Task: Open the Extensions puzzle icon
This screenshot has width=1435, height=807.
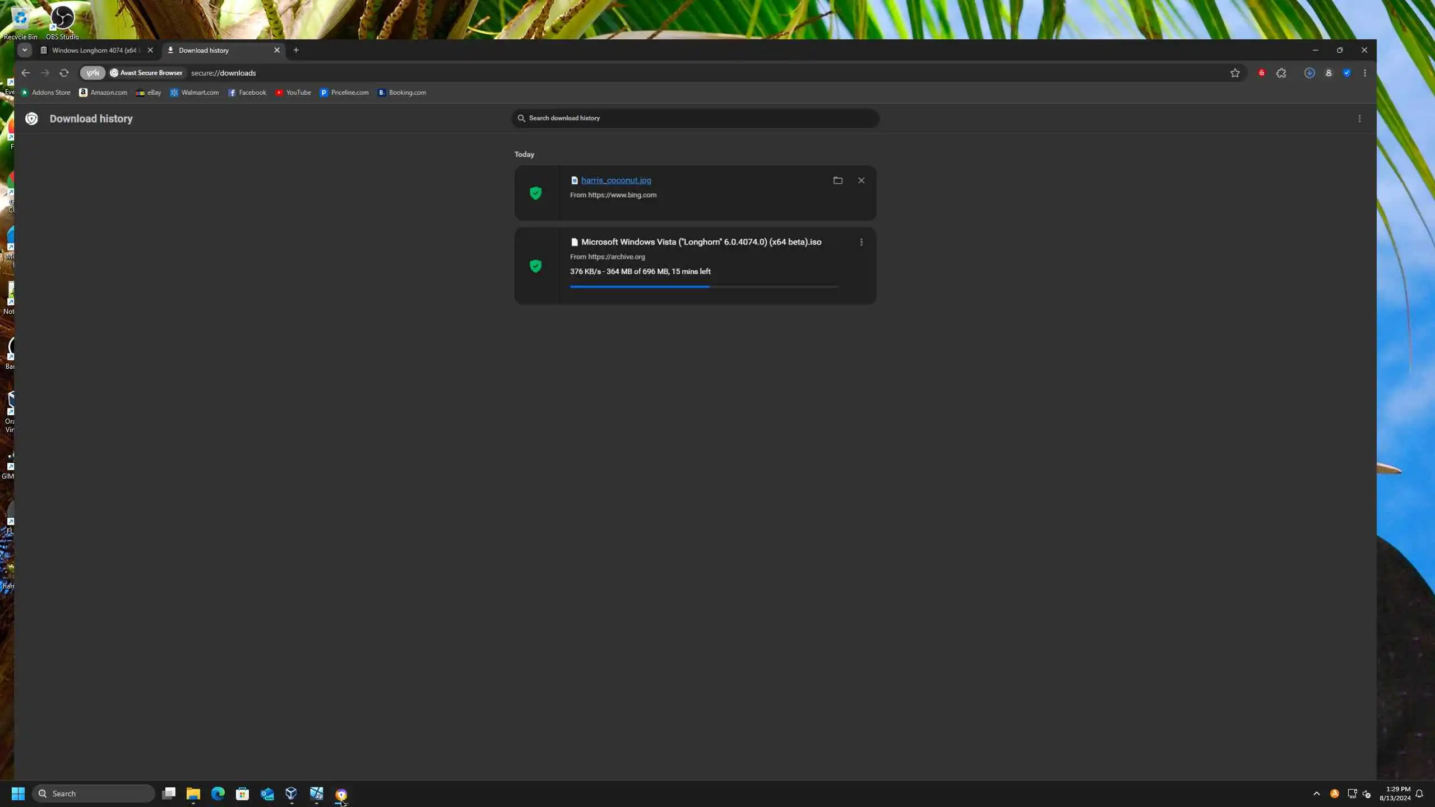Action: coord(1281,73)
